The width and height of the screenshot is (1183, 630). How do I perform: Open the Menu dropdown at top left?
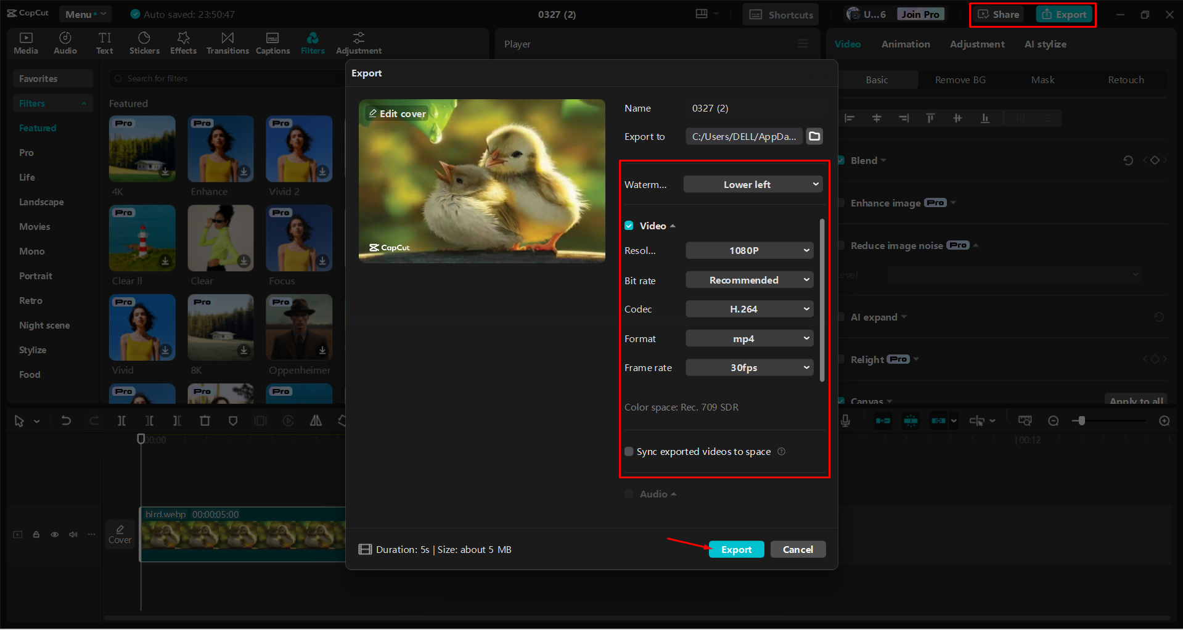[84, 14]
